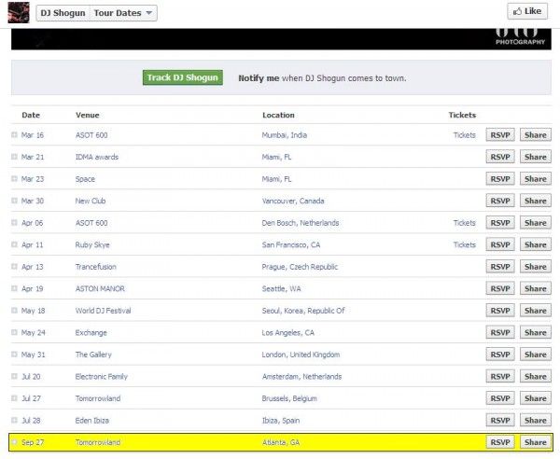Share the Apr 06 Den Bosch event
This screenshot has height=459, width=560.
click(536, 223)
